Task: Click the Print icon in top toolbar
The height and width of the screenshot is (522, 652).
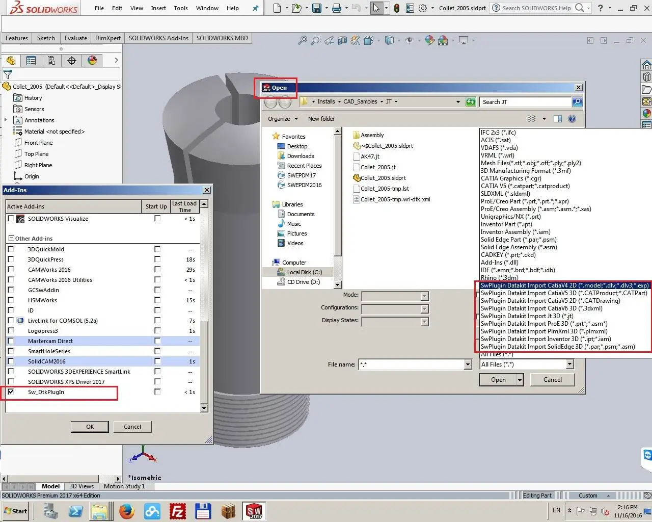Action: point(337,8)
